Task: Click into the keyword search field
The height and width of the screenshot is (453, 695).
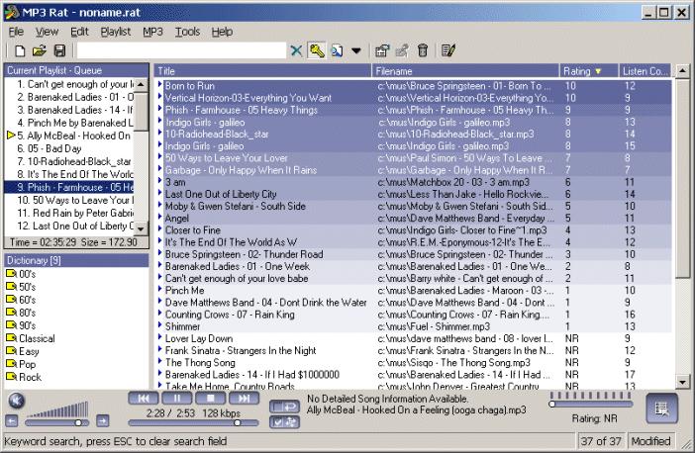Action: 182,50
